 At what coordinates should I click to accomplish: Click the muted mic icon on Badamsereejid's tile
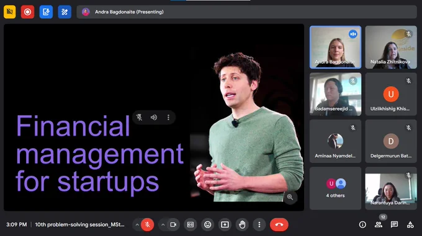(x=353, y=81)
